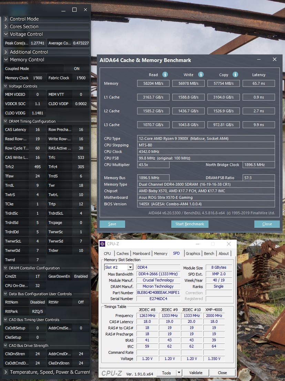Click the Save button in AIDA64
Viewport: 285px width, 381px height.
(x=112, y=224)
